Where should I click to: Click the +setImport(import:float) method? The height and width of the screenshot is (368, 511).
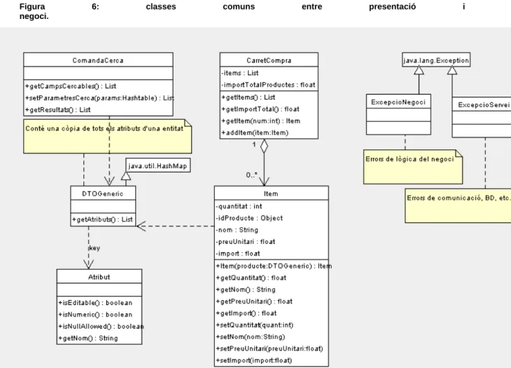click(x=254, y=360)
